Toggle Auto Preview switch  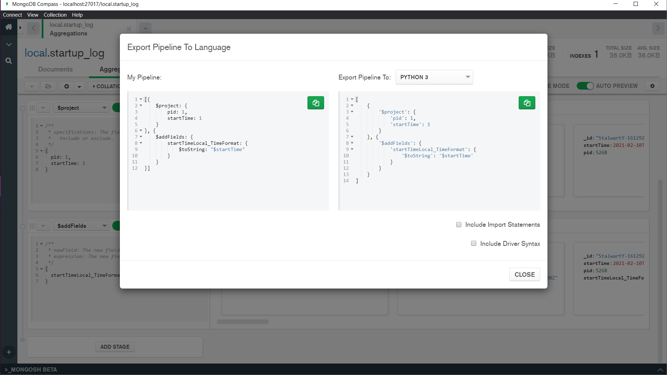click(585, 86)
